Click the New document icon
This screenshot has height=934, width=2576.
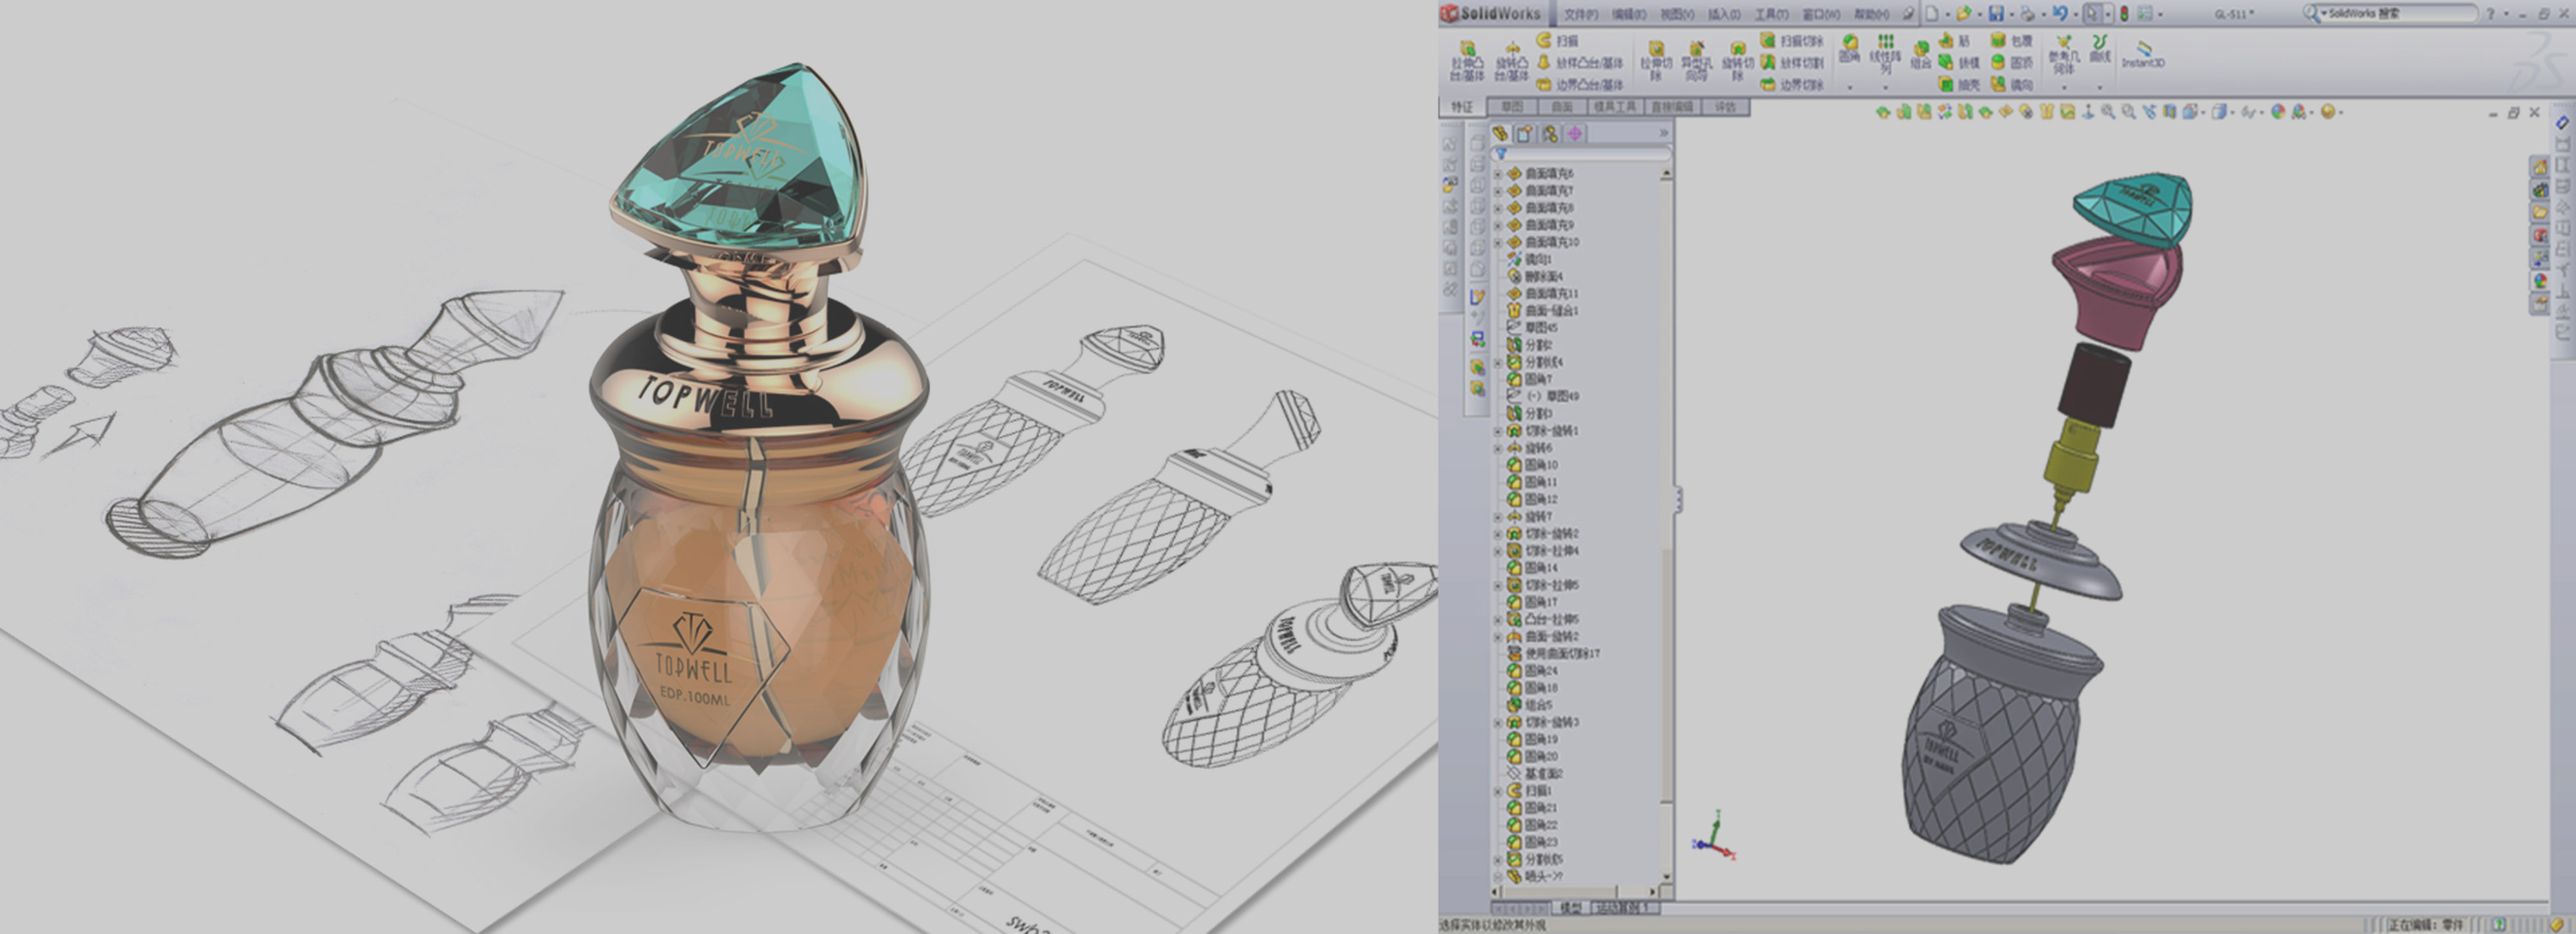point(1933,13)
